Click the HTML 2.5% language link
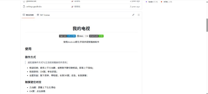Screen dimensions: 208x94 tap(168, 2)
